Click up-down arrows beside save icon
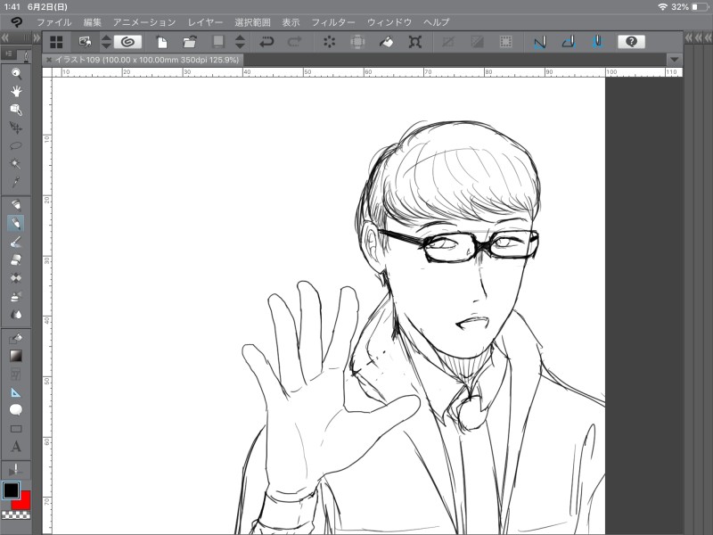This screenshot has height=535, width=713. click(240, 42)
